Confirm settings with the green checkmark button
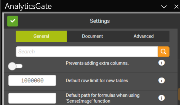The width and height of the screenshot is (180, 105). point(13,21)
